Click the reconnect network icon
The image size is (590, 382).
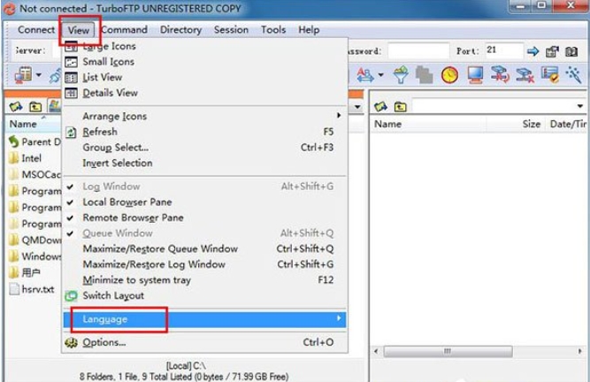(x=500, y=75)
